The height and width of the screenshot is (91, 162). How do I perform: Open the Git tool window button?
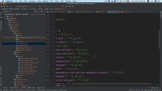tap(6, 88)
